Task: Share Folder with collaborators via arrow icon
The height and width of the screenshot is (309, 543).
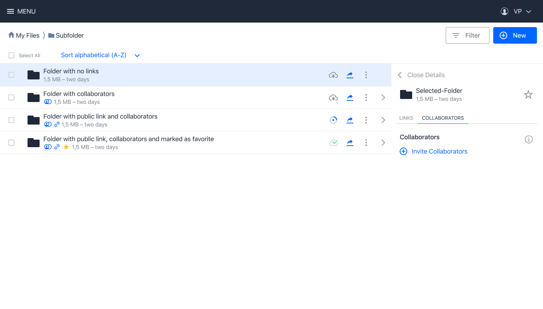Action: point(350,97)
